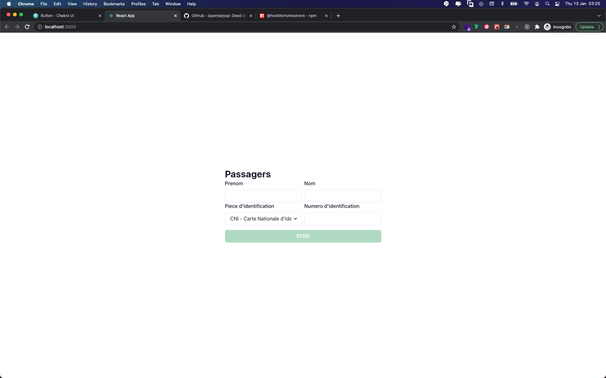Viewport: 606px width, 378px height.
Task: Click the Chrome browser icon in menu bar
Action: click(x=26, y=4)
